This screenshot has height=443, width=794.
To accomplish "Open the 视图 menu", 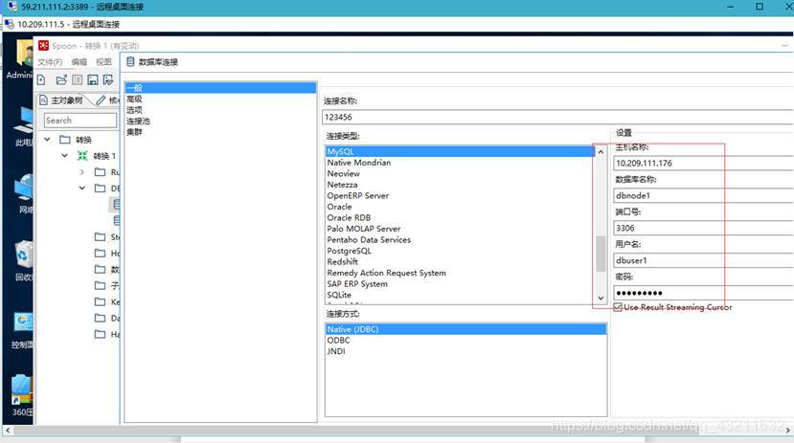I will point(103,61).
